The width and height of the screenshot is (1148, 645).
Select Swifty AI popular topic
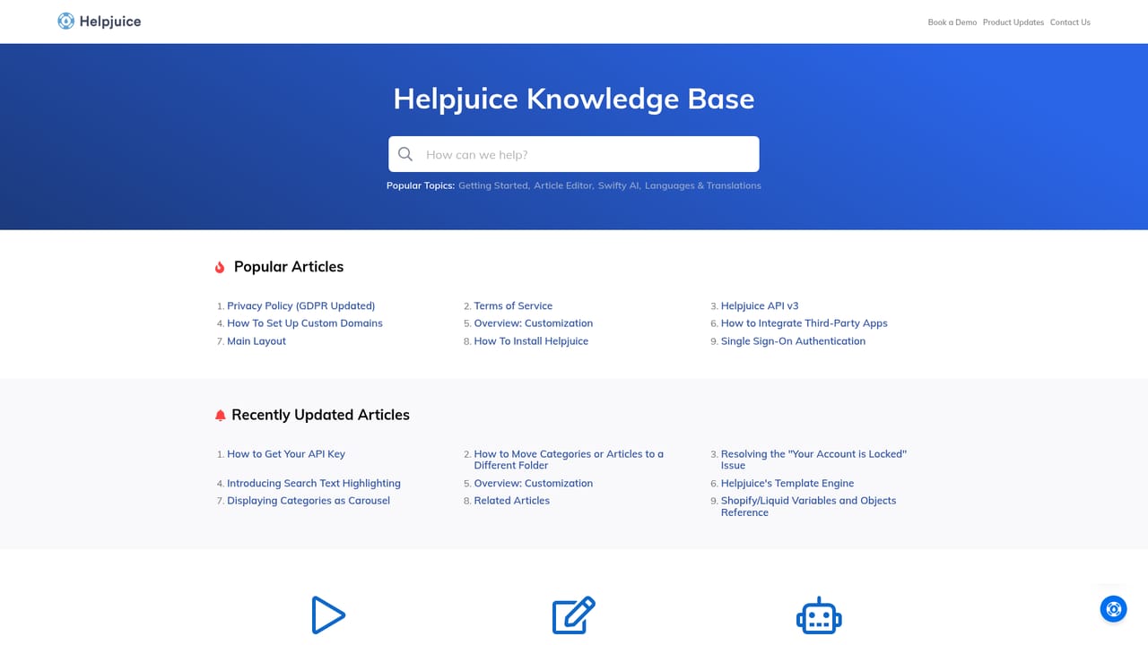[x=619, y=185]
